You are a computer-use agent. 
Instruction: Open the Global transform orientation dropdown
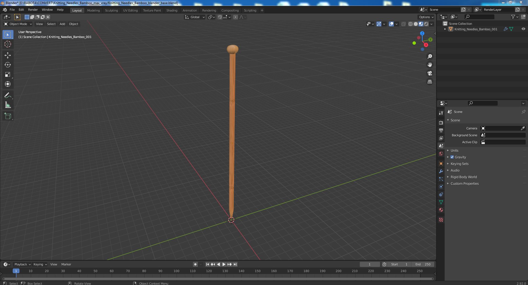pos(195,17)
